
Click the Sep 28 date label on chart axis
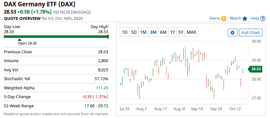(x=216, y=109)
